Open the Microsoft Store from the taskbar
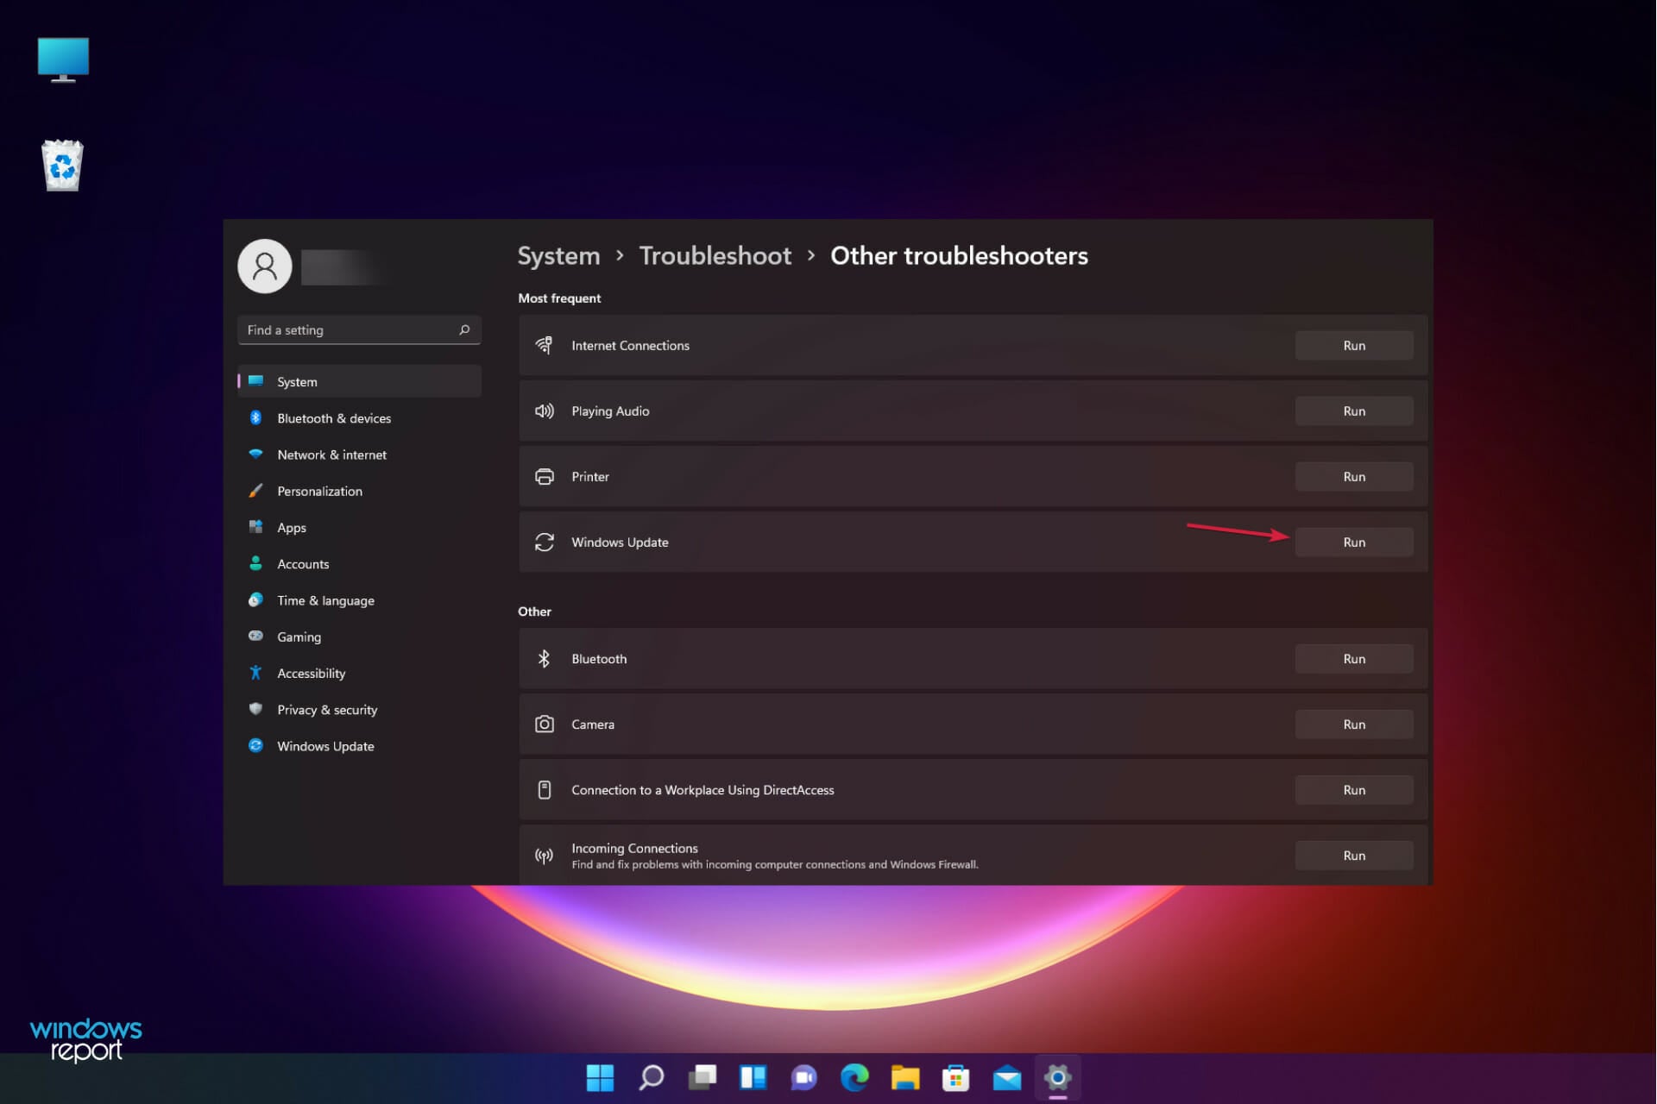Screen dimensions: 1657x1104 (956, 1077)
